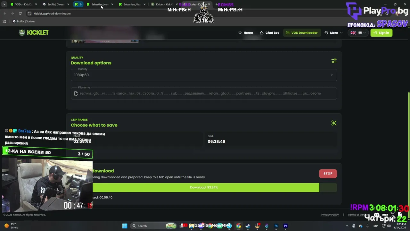Viewport: 410px width, 231px height.
Task: Select the 'Download options' heading text
Action: point(91,63)
